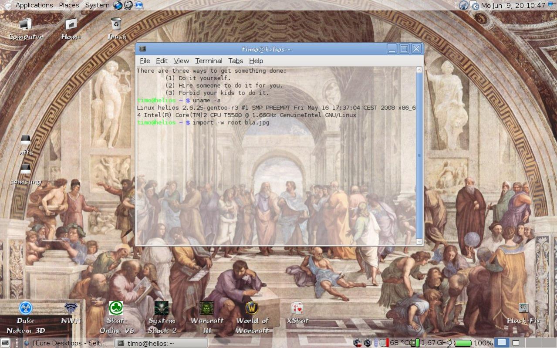Open the View menu in the terminal
This screenshot has width=557, height=348.
[181, 61]
